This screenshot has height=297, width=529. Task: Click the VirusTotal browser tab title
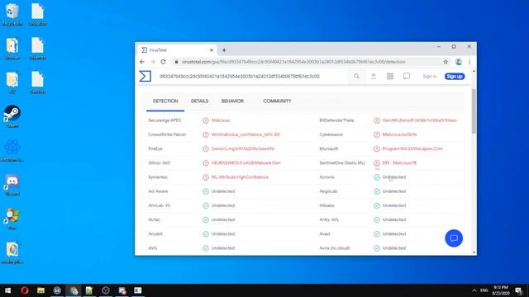[x=158, y=50]
